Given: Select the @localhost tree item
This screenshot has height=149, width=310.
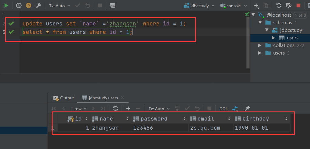Looking at the screenshot, I should (279, 15).
